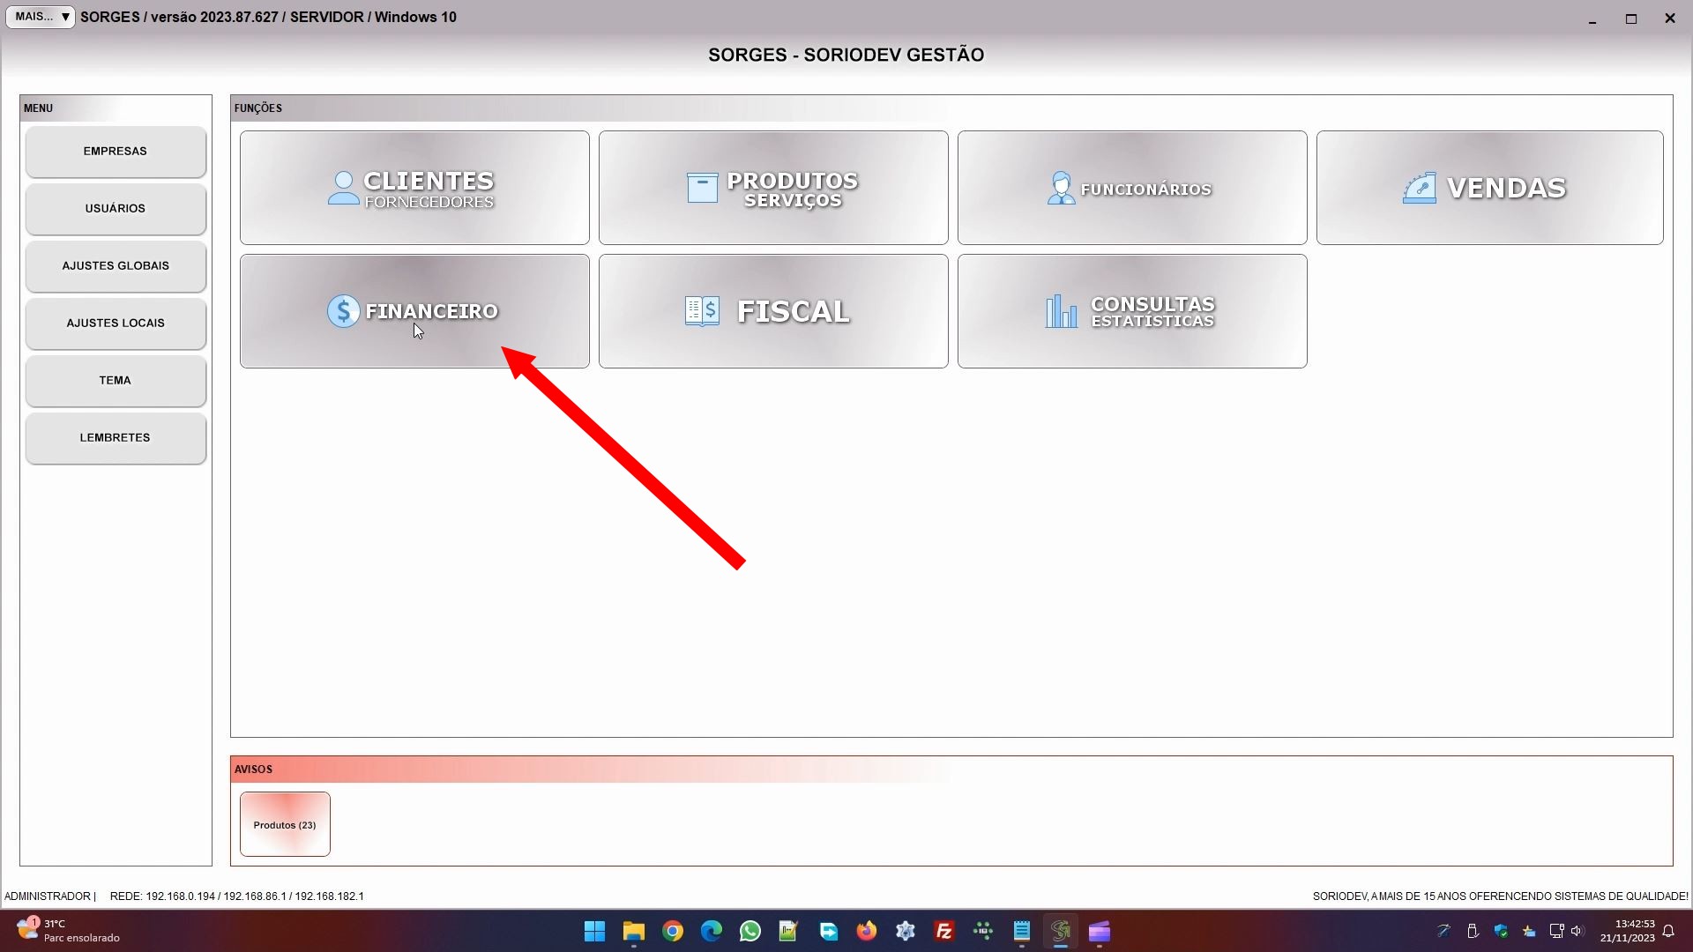Screen dimensions: 1693x952
Task: Click the volume speaker tray icon
Action: [1577, 931]
